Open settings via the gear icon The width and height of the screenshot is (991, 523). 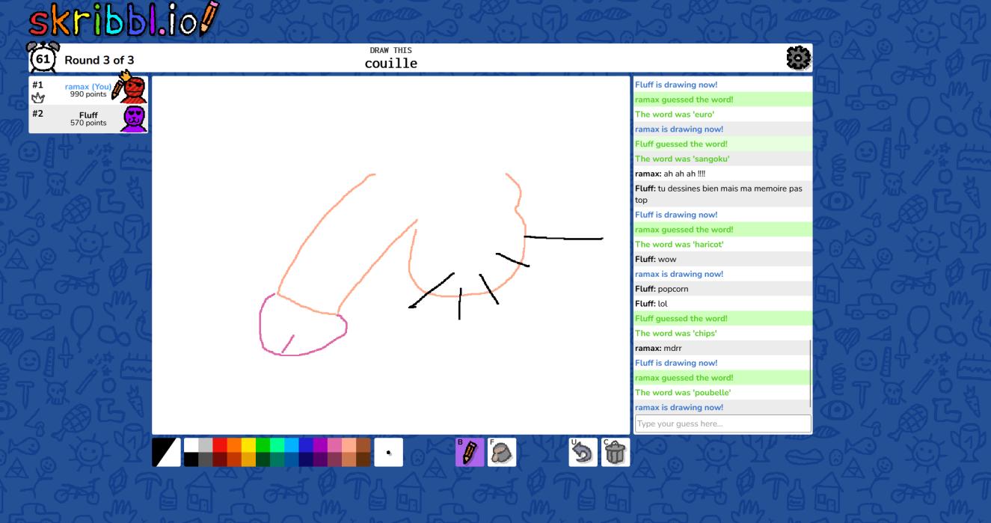click(x=798, y=58)
